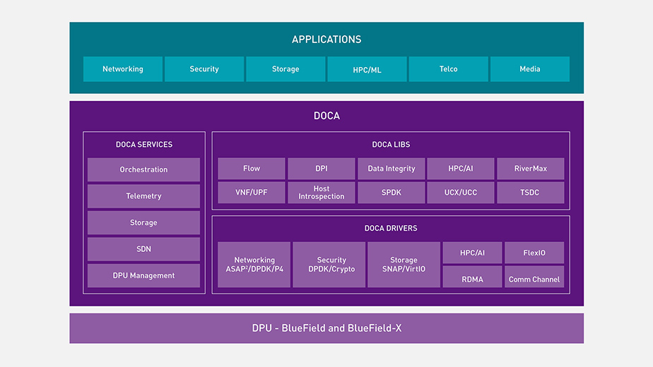Click the Orchestration service block
The width and height of the screenshot is (653, 367).
pyautogui.click(x=143, y=169)
